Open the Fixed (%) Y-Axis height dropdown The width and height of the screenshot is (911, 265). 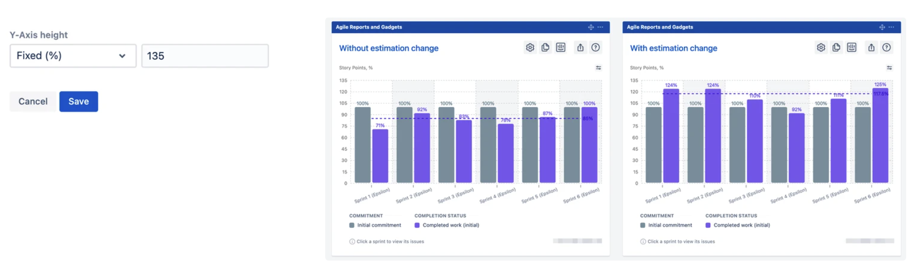pyautogui.click(x=73, y=56)
